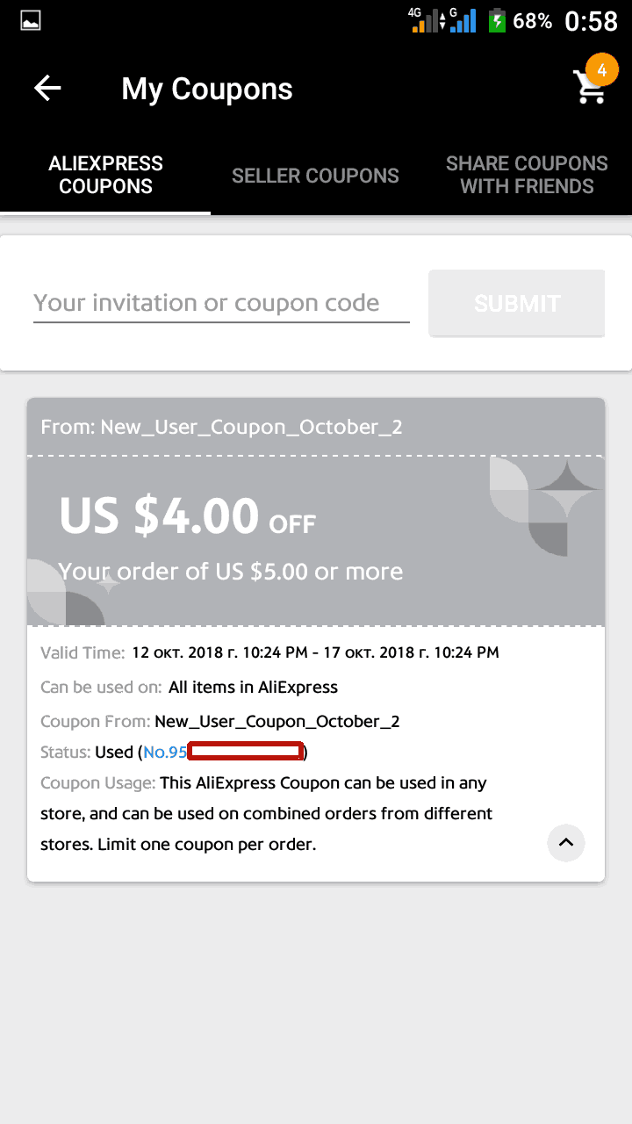Tap the decorative star graphic on the coupon
632x1124 pixels.
pos(566,490)
